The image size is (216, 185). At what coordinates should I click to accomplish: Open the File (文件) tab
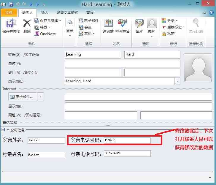[9, 12]
